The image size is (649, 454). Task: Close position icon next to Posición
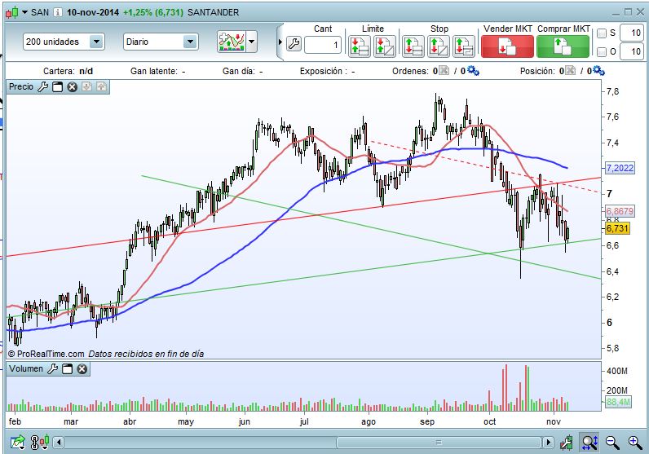[x=570, y=70]
